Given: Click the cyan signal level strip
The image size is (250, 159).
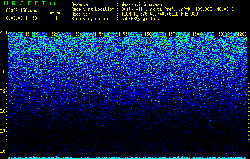Looking at the screenshot, I should [x=128, y=158].
